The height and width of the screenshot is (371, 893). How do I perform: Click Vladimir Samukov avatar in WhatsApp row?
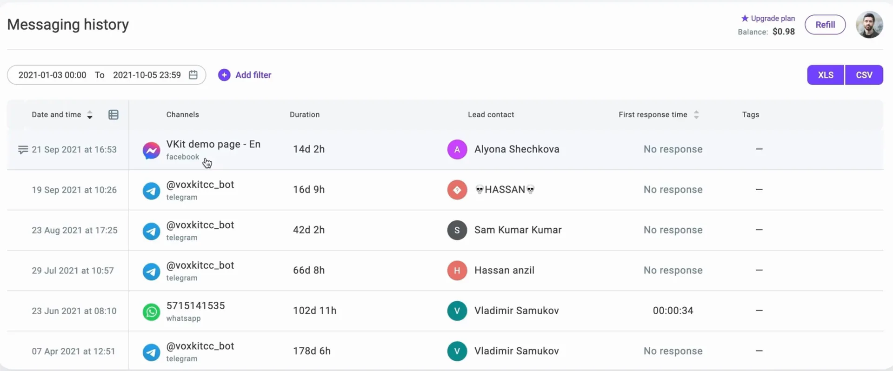(457, 311)
